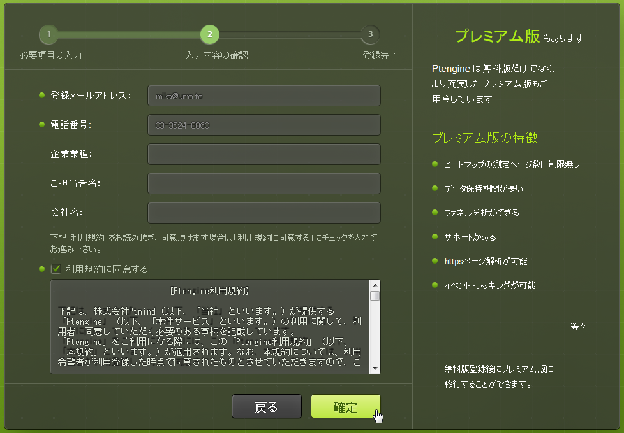The height and width of the screenshot is (433, 624).
Task: Click the 会社名 input field
Action: pyautogui.click(x=264, y=213)
